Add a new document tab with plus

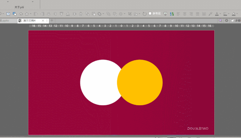pos(52,20)
